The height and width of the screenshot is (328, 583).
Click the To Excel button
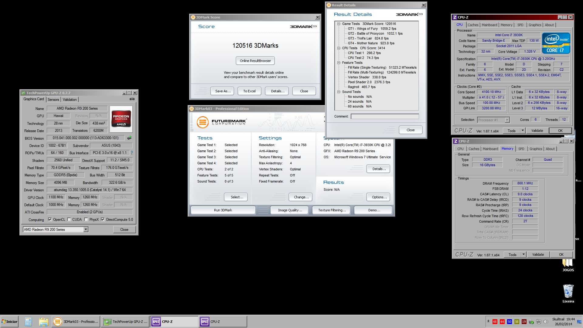[249, 91]
